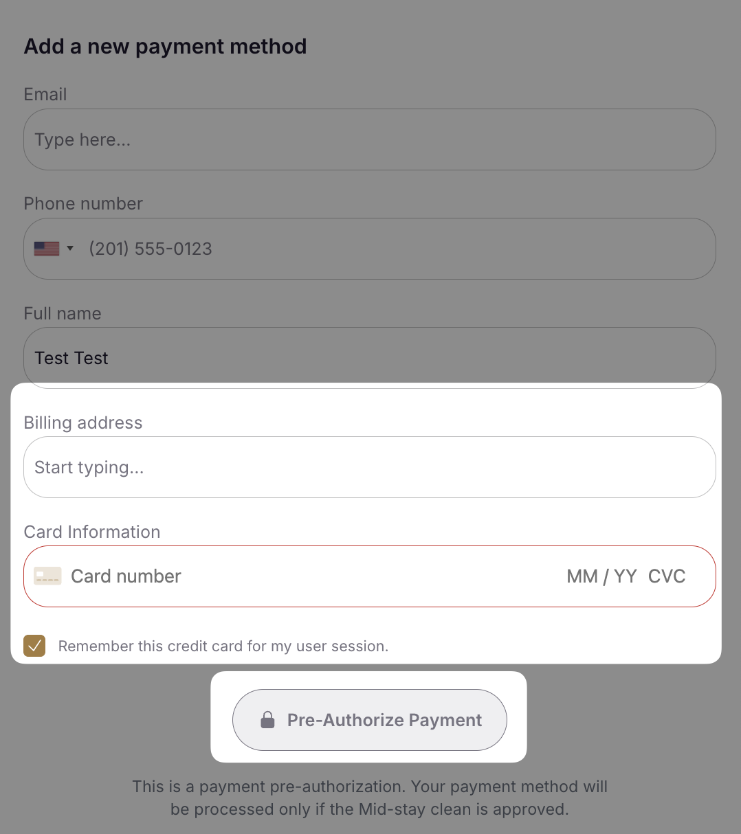Click the credit card icon in Card Information

[x=47, y=576]
